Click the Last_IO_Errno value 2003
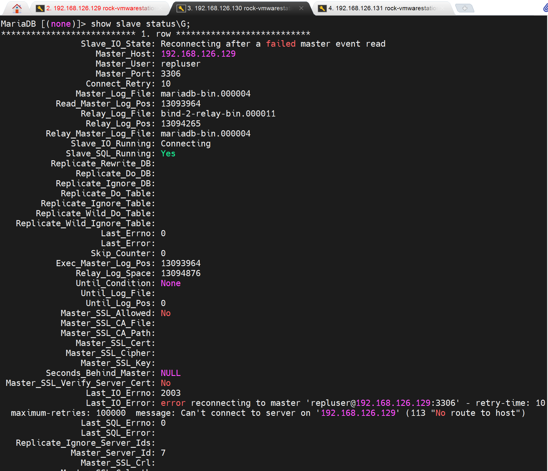Screen dimensions: 548x471 170,393
